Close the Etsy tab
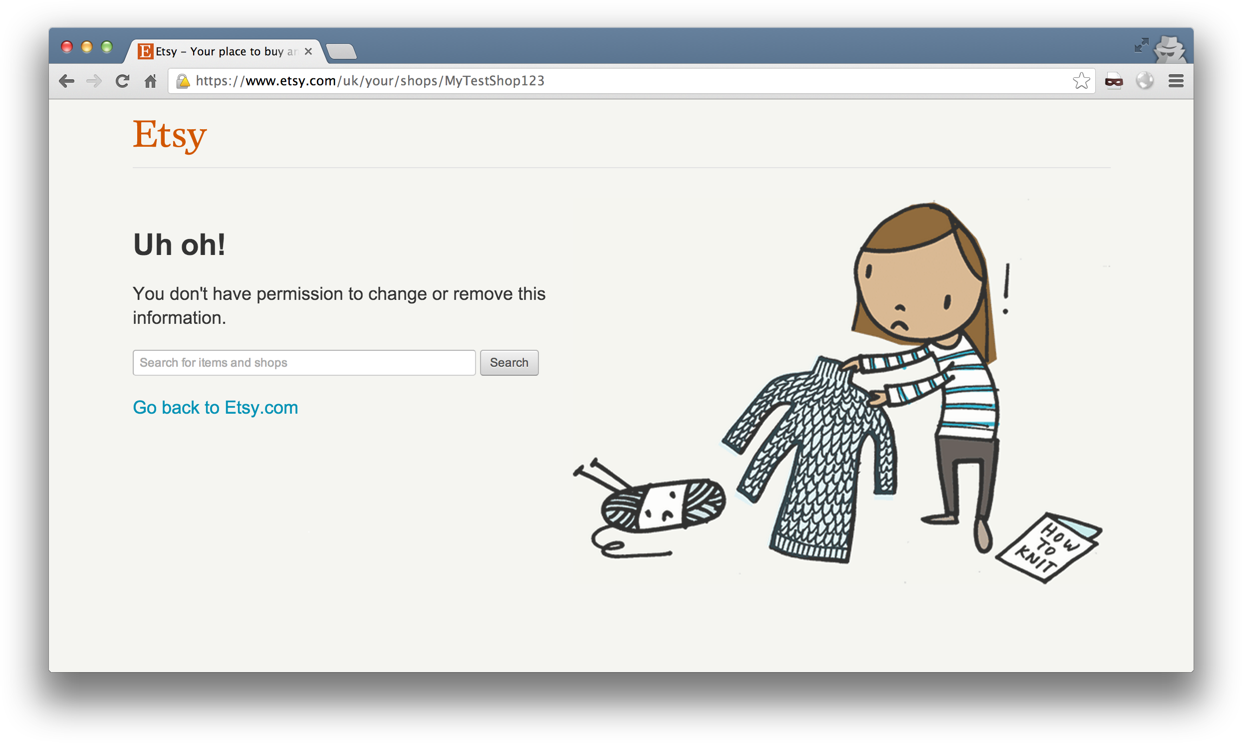1242x743 pixels. pos(308,51)
